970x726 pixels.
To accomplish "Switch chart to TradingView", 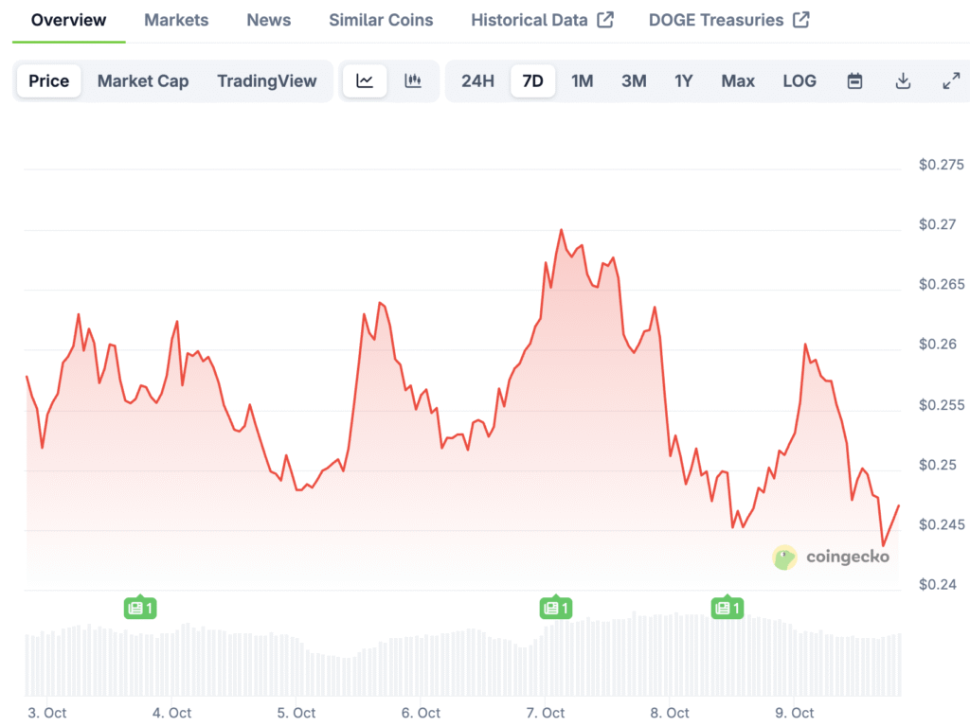I will coord(267,81).
